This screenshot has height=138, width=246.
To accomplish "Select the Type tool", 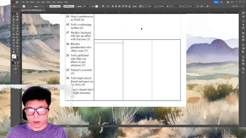I will [14, 23].
